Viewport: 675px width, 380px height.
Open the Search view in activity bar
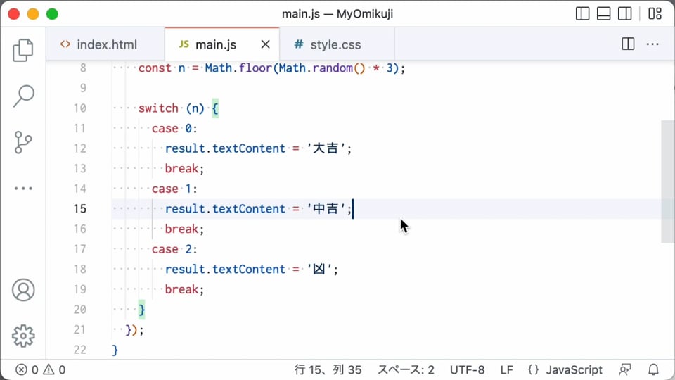point(23,96)
